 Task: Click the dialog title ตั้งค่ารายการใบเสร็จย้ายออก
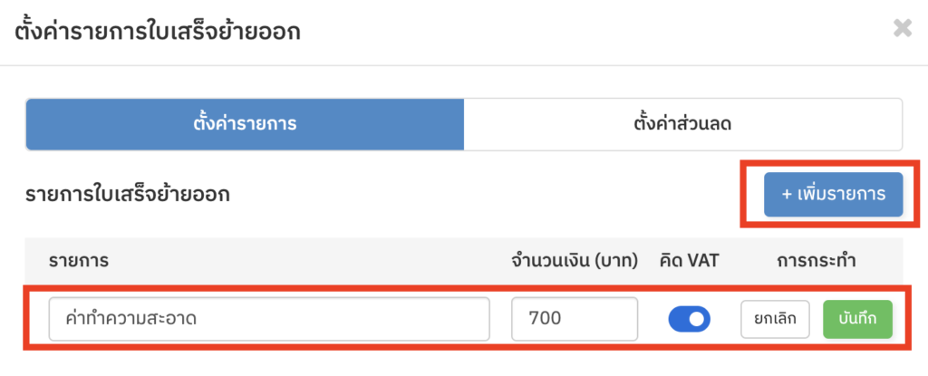pyautogui.click(x=159, y=32)
